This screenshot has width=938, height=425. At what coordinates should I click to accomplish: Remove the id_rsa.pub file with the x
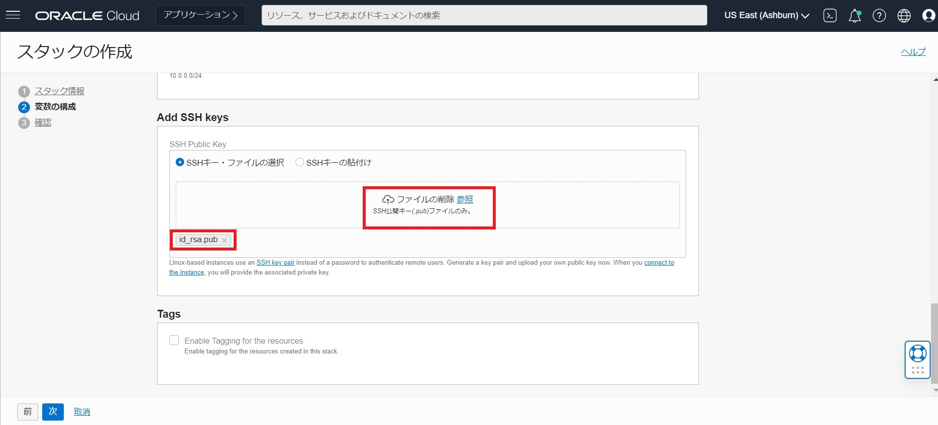pyautogui.click(x=224, y=240)
